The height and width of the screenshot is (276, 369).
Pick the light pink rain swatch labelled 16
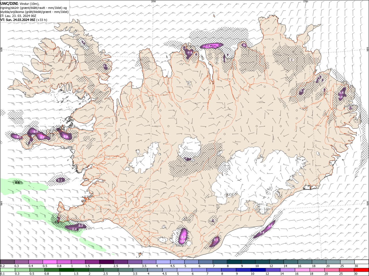[302, 270]
